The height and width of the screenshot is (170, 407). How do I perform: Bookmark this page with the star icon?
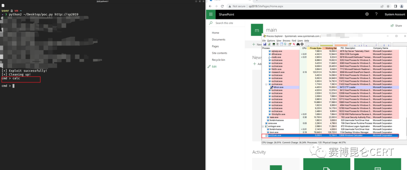click(388, 6)
